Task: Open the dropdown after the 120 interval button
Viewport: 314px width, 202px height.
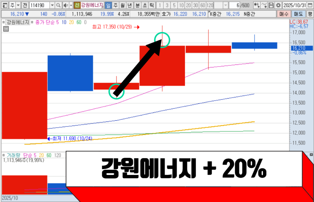Action: [225, 5]
